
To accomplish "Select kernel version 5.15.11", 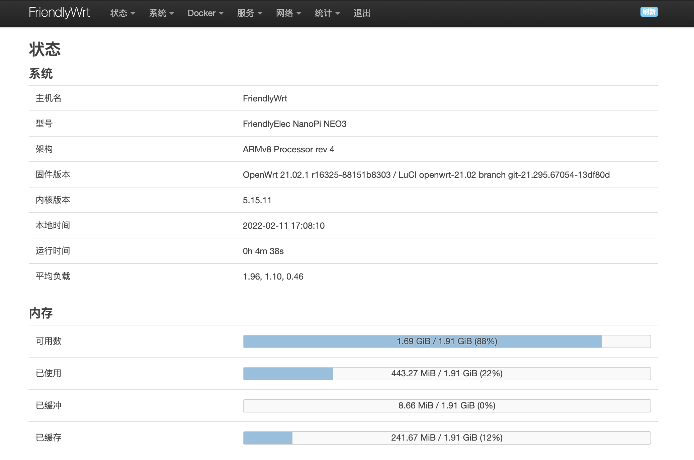I will tap(257, 200).
